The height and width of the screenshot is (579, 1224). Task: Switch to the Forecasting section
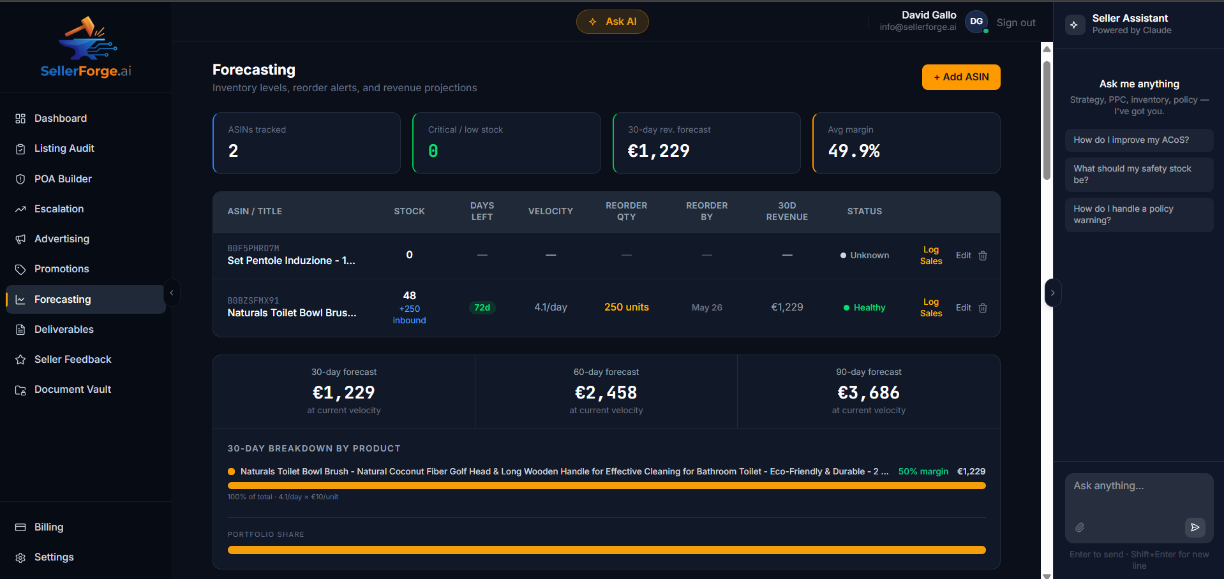62,299
